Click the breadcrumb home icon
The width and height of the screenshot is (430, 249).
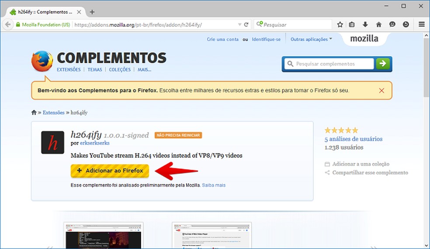(34, 113)
